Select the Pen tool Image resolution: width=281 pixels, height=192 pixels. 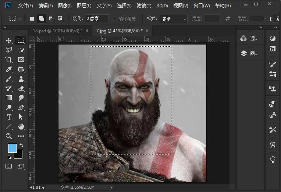point(21,107)
